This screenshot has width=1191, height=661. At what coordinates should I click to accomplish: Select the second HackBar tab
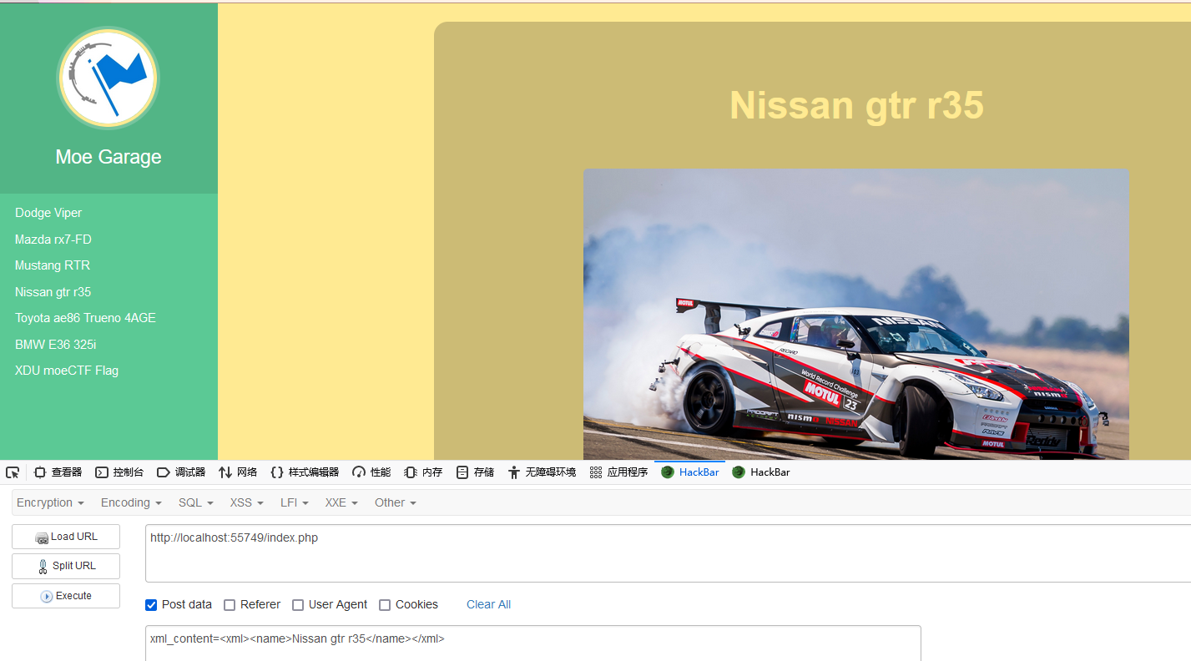[x=760, y=472]
